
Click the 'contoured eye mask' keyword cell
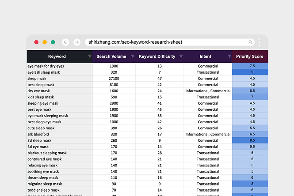coord(59,159)
